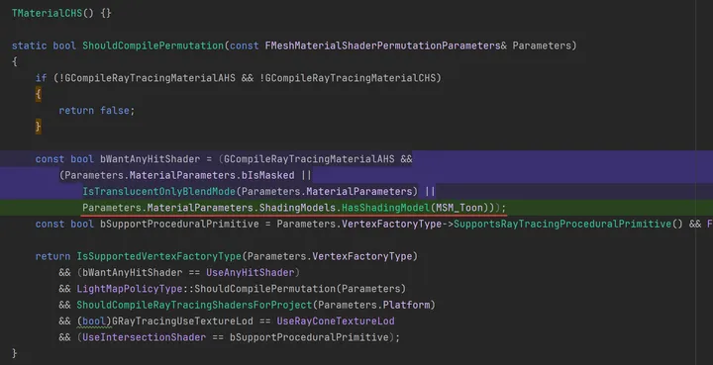Click the 'if' keyword

(41, 78)
